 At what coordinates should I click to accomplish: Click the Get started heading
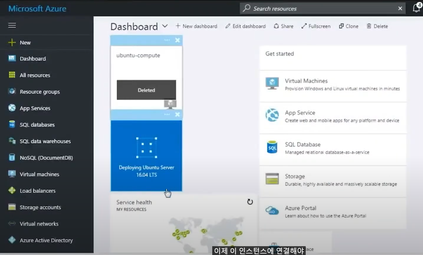[279, 54]
